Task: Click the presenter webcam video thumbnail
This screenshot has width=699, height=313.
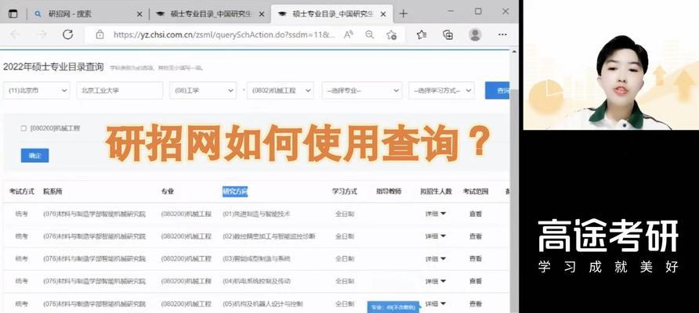Action: 610,65
